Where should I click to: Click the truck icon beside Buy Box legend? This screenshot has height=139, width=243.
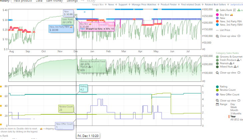point(231,15)
